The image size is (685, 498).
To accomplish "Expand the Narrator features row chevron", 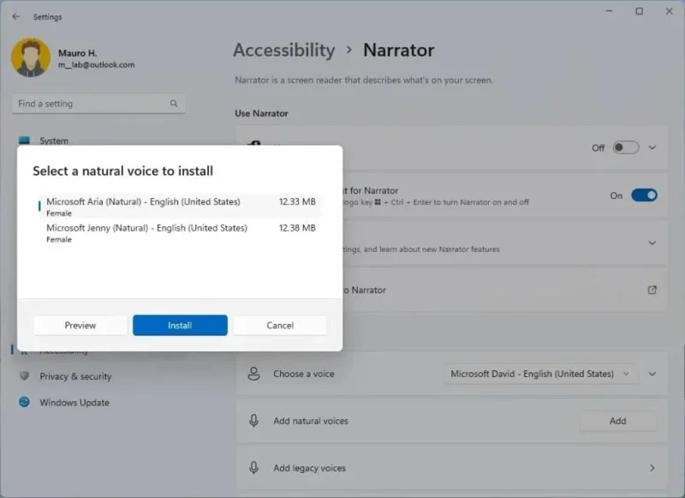I will [652, 243].
